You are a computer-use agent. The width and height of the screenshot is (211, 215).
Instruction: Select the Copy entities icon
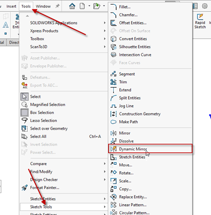[113, 189]
